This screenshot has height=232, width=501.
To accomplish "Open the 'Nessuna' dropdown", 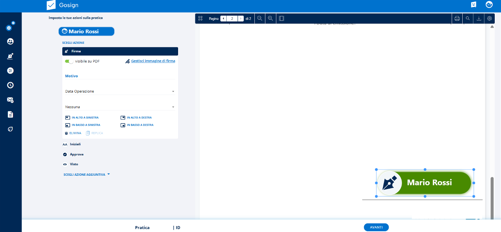I will tap(120, 107).
